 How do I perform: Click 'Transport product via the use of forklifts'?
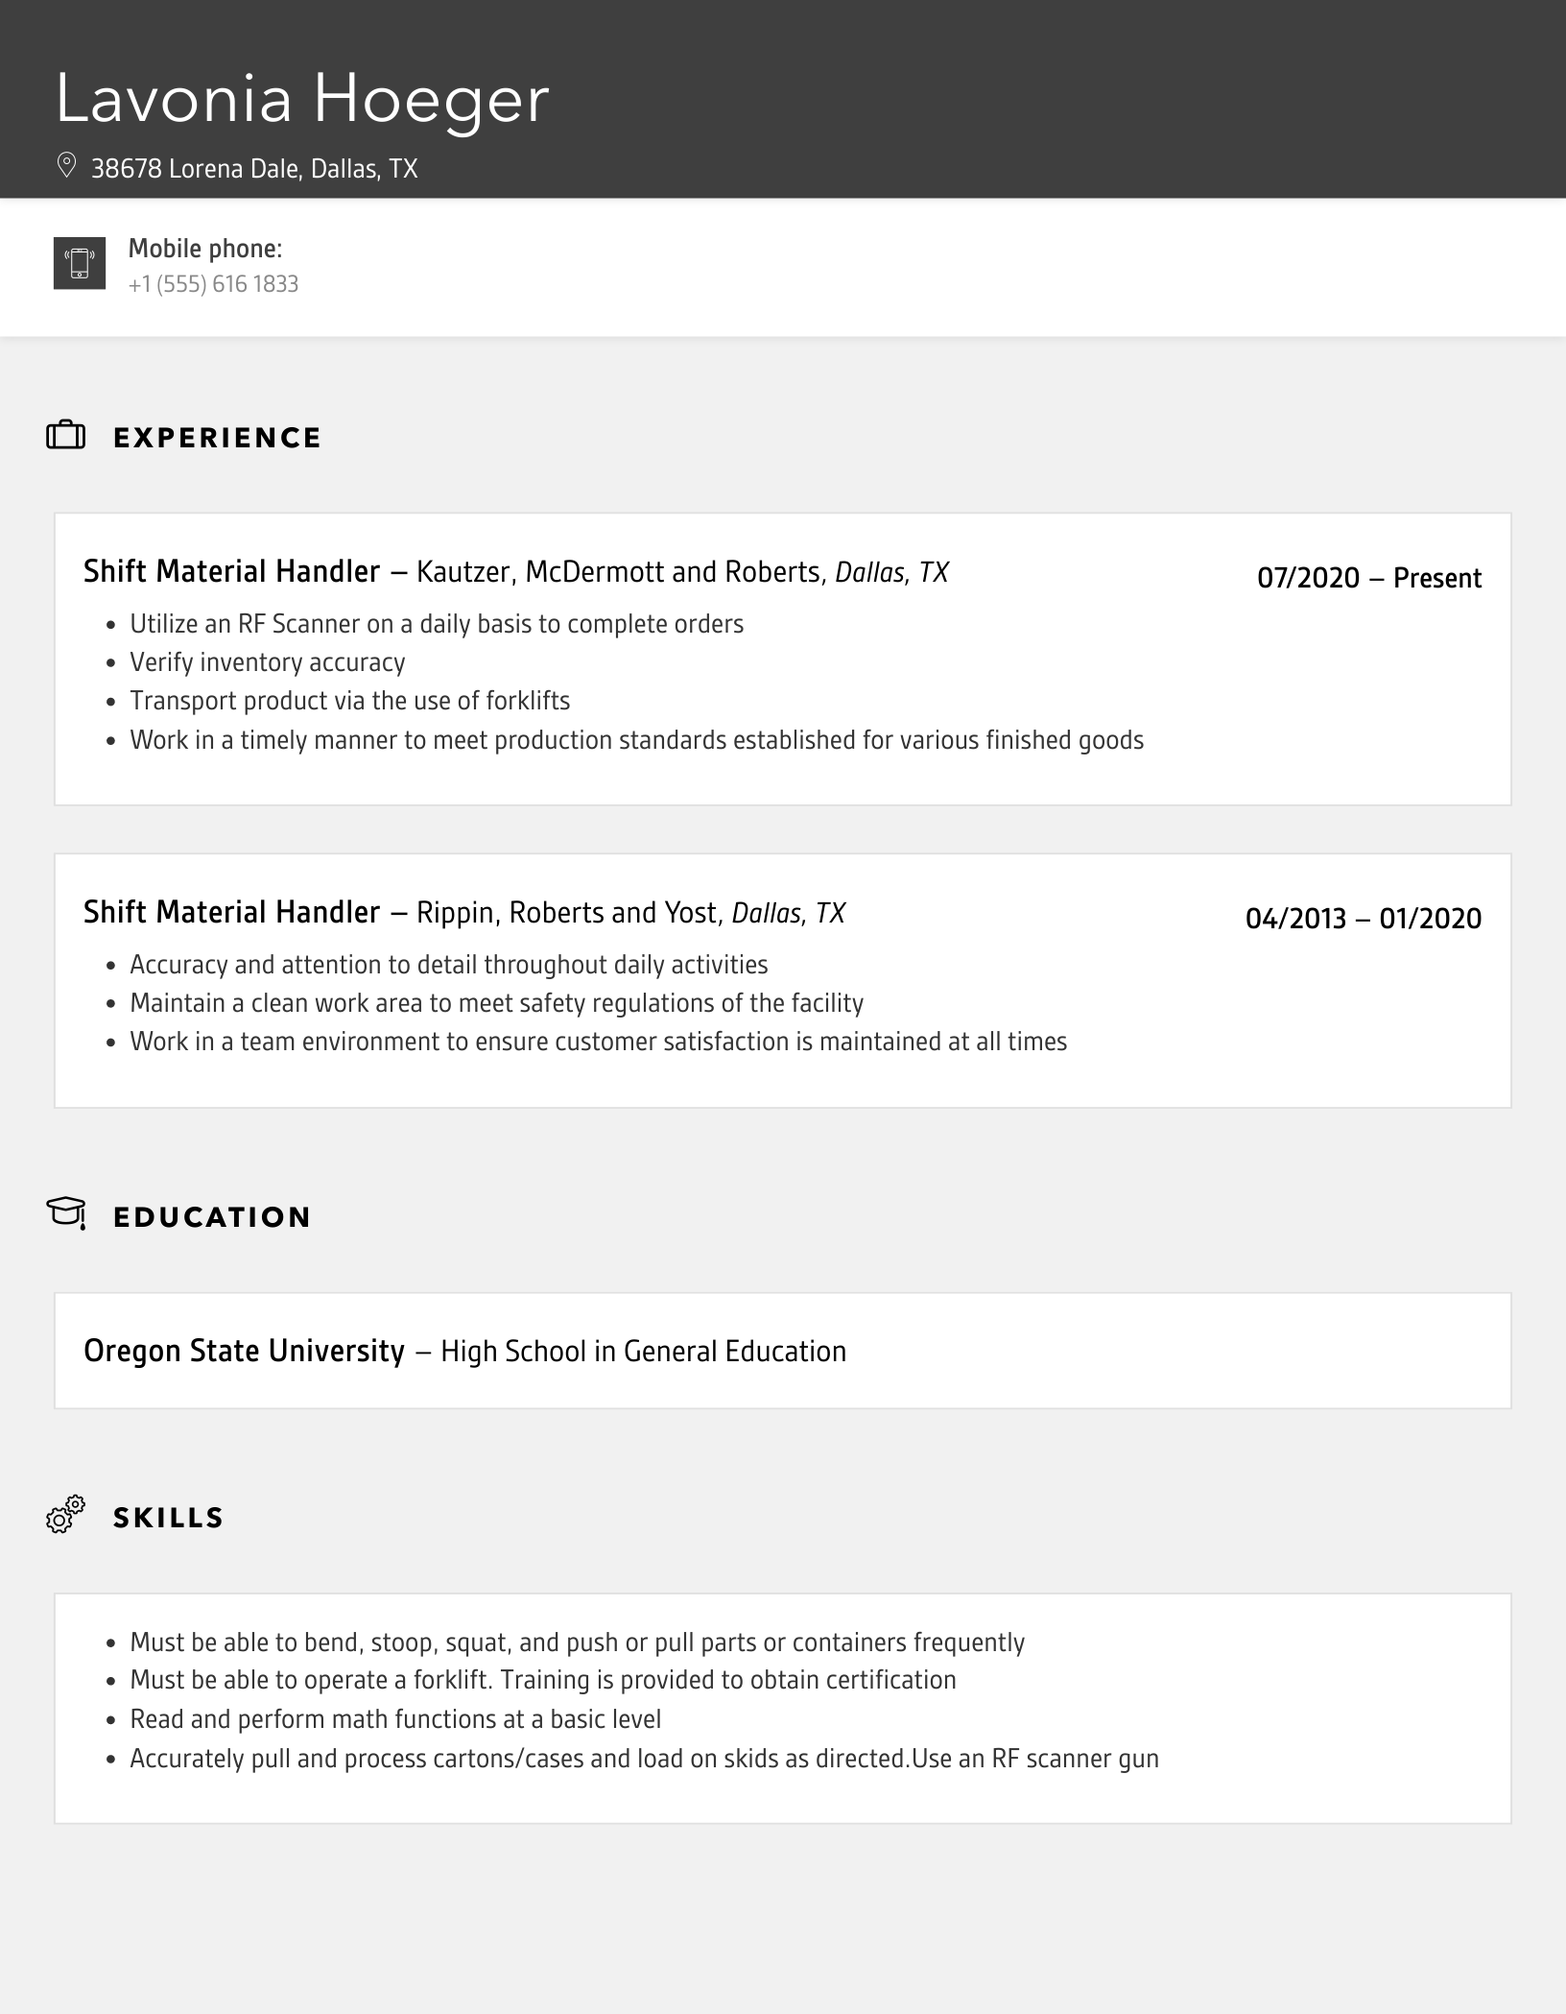349,701
